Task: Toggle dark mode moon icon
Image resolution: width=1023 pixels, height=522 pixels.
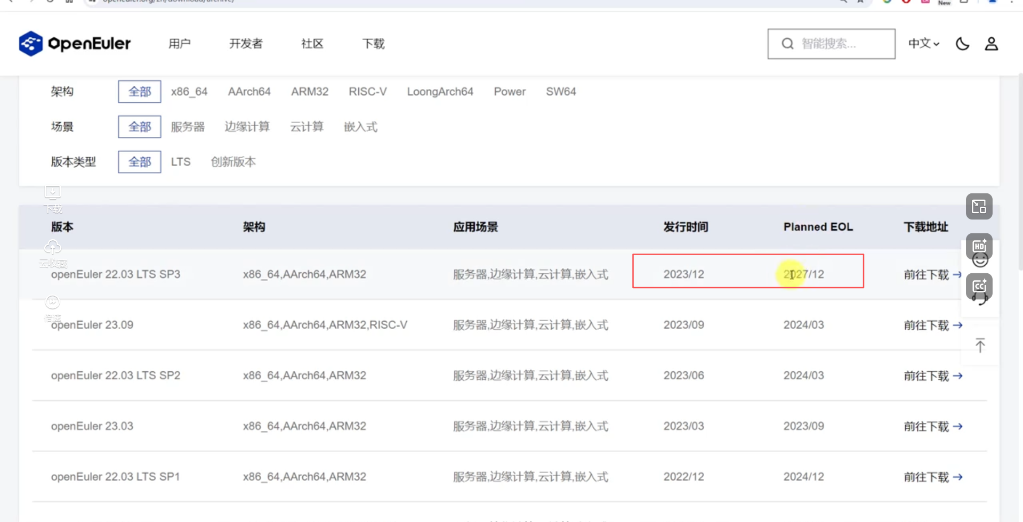Action: point(963,44)
